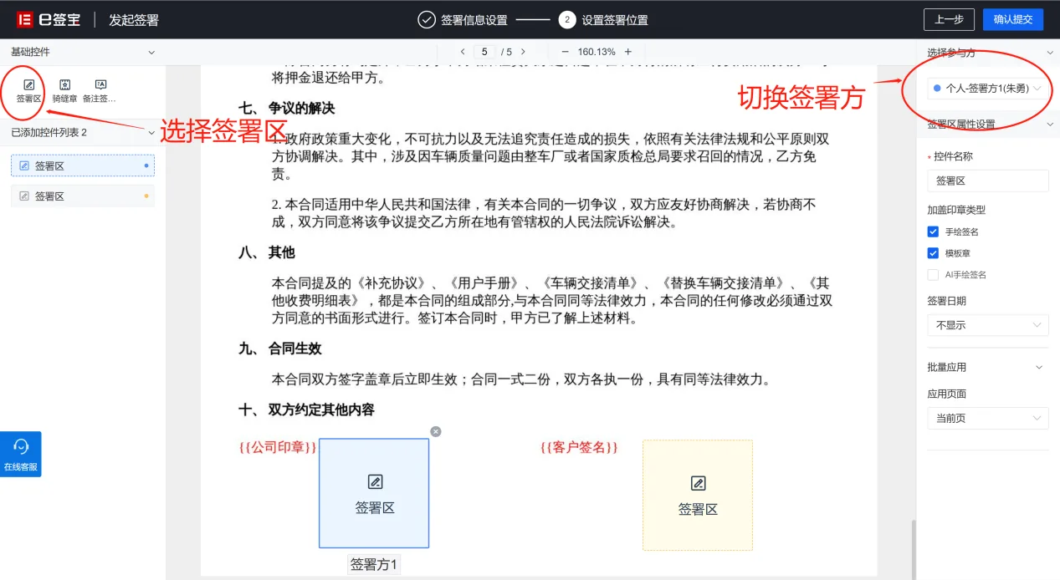Select the second 签署区 list item with orange dot

[x=83, y=196]
